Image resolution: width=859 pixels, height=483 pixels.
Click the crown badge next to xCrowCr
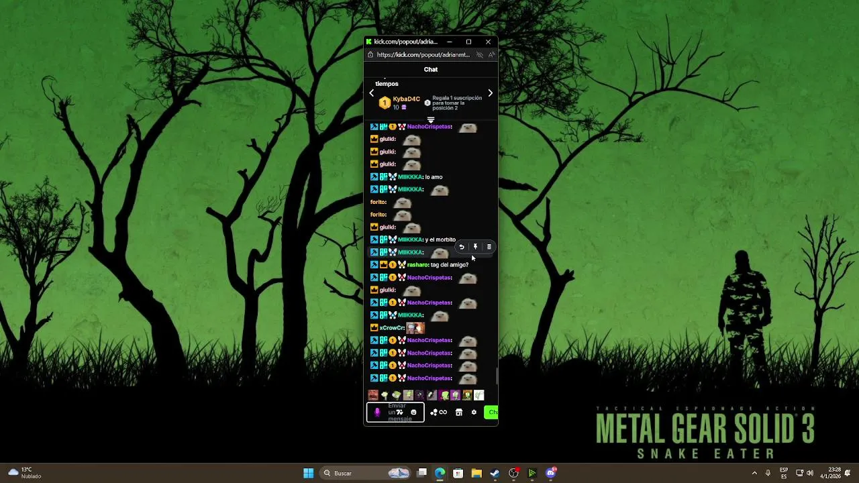pyautogui.click(x=374, y=328)
